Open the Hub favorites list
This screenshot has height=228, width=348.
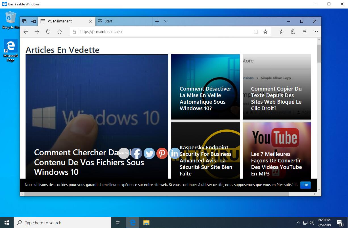282,32
